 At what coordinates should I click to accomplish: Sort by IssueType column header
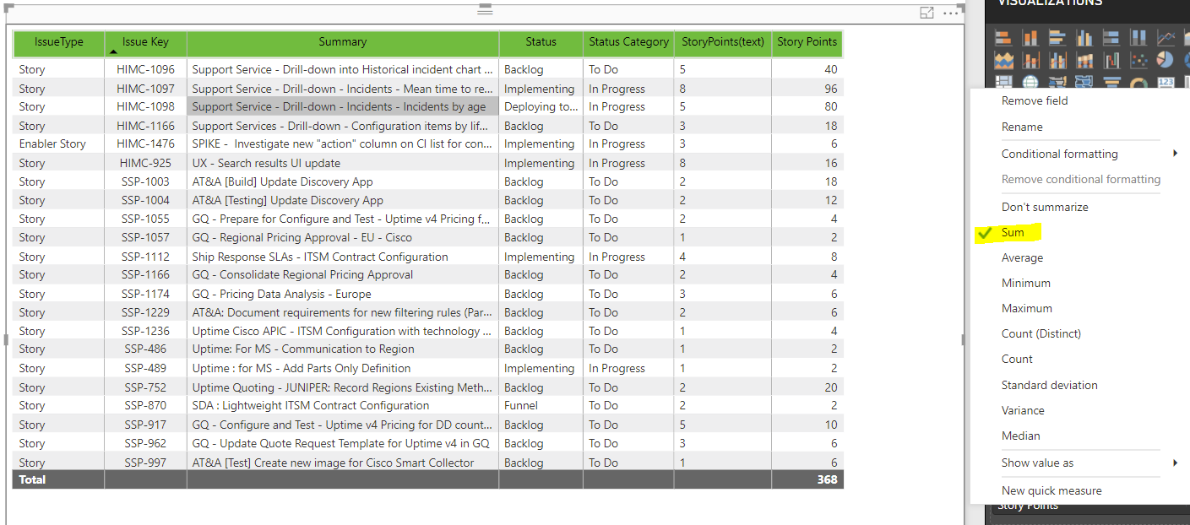[x=59, y=42]
